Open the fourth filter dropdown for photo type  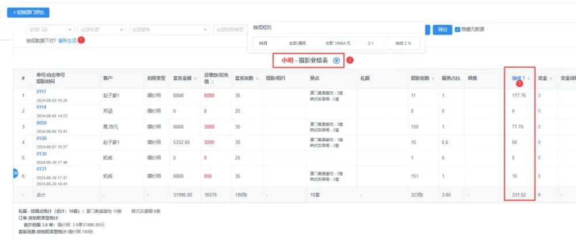tap(230, 29)
